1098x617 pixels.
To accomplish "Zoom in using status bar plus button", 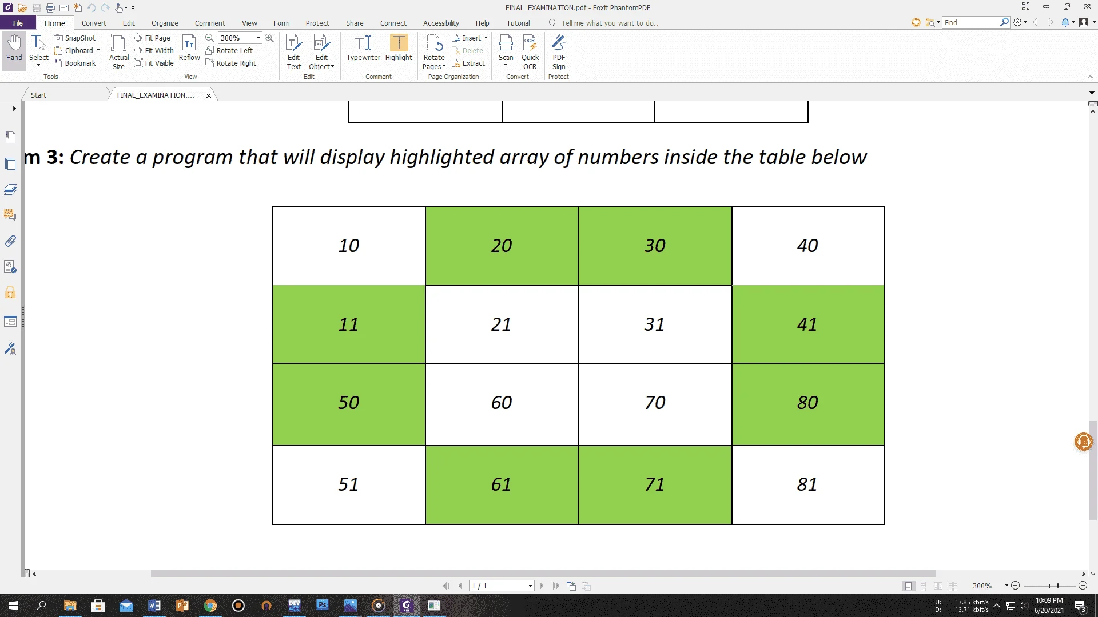I will click(x=1083, y=586).
